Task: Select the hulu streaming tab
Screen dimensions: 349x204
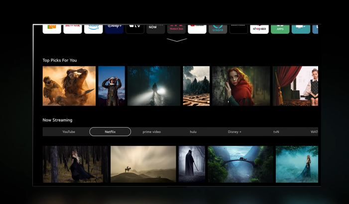Action: coord(193,132)
